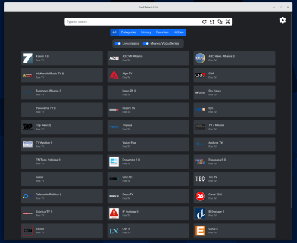Click the keyboard shortcuts command icon
Viewport: 297px width, 243px height.
click(x=228, y=22)
